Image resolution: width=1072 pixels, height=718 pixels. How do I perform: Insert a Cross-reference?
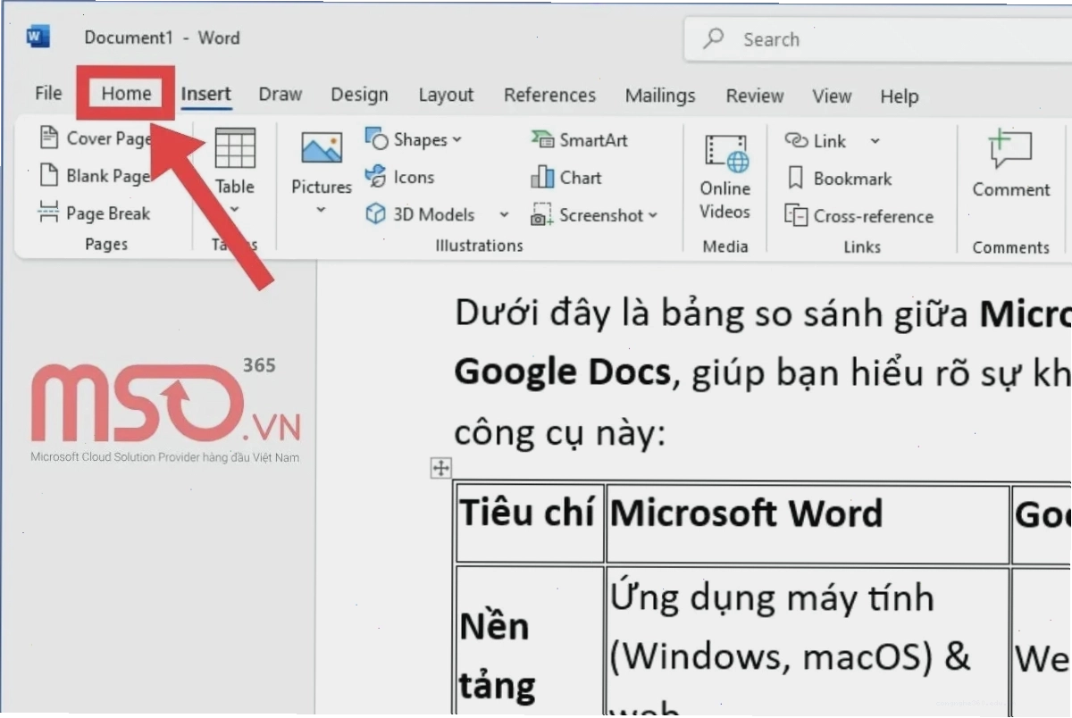(x=858, y=216)
